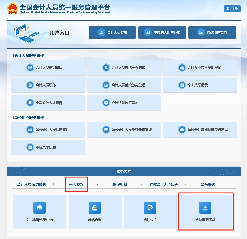Viewport: 247px width, 239px height.
Task: Switch to the 会计人员信息服务 tab
Action: point(32,184)
